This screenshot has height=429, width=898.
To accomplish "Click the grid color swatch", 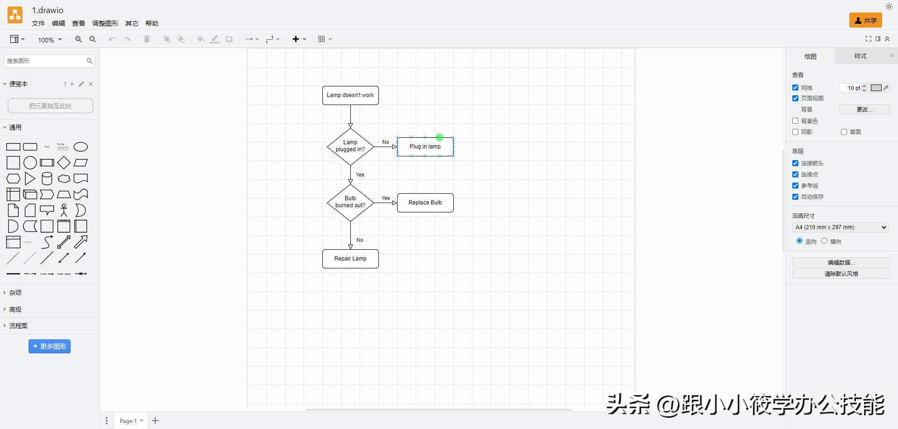I will pos(876,87).
